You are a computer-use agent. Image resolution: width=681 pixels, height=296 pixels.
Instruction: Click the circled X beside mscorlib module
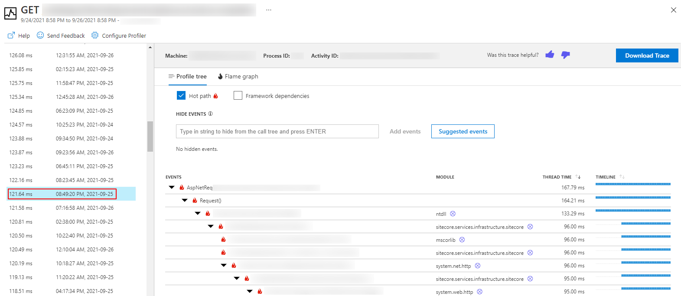[x=462, y=240]
